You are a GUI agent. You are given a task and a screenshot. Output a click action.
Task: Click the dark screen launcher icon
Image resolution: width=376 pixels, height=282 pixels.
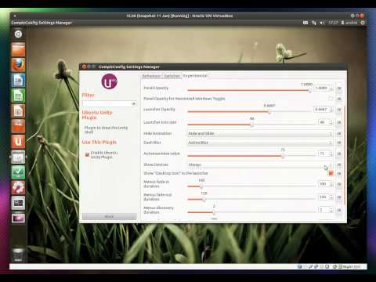pyautogui.click(x=18, y=203)
